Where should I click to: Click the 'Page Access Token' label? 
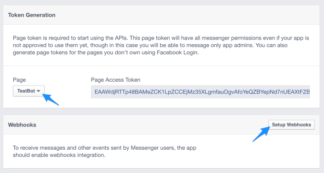click(115, 80)
